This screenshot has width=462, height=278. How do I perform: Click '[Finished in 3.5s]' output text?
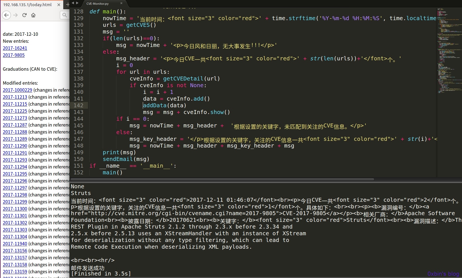101,274
